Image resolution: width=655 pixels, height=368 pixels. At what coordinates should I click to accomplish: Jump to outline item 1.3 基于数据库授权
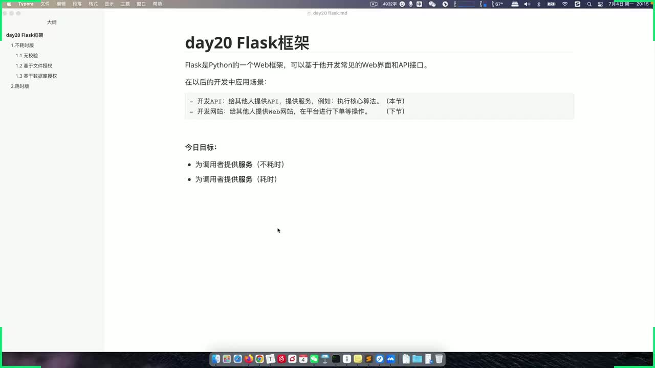coord(36,76)
